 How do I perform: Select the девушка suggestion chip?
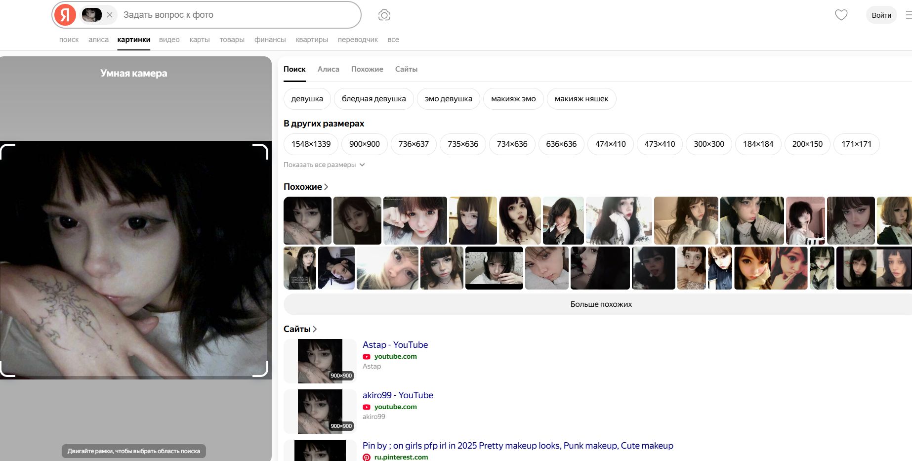pos(307,99)
